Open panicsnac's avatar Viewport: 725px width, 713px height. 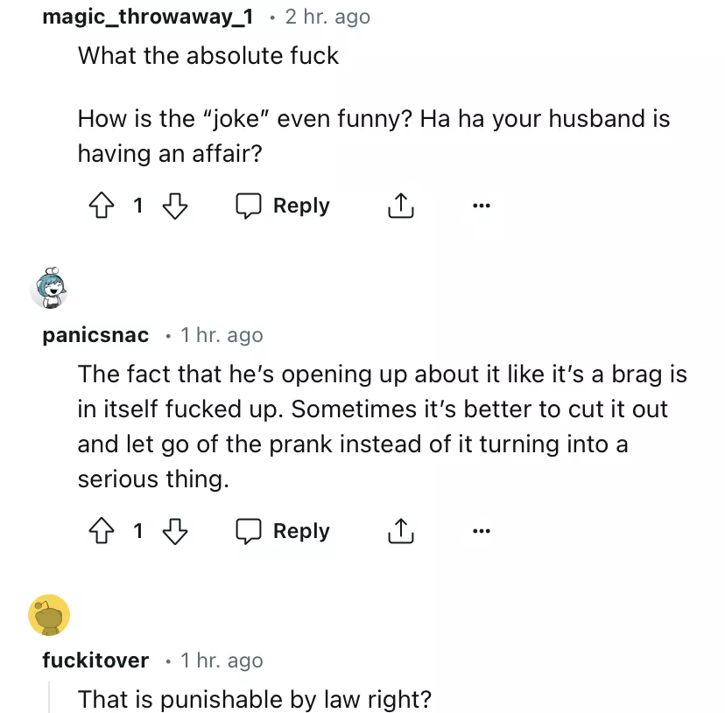click(49, 289)
